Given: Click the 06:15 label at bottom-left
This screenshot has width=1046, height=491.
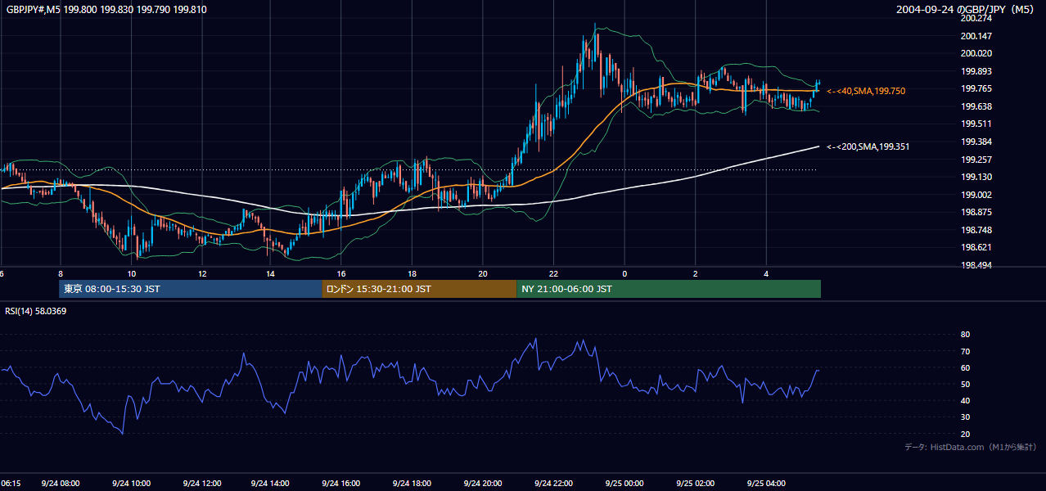Looking at the screenshot, I should [x=11, y=484].
